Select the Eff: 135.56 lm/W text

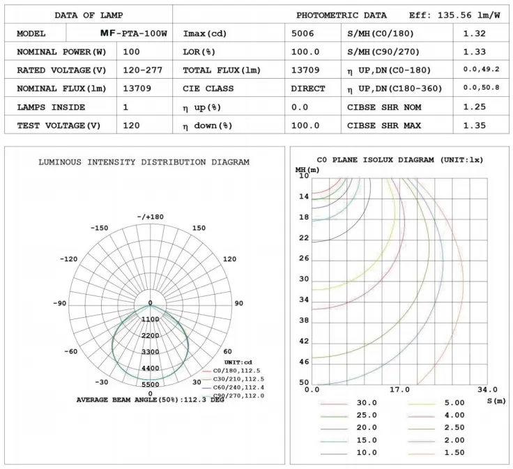[454, 15]
